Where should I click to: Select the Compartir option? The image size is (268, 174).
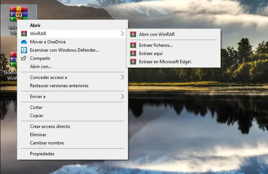click(73, 58)
